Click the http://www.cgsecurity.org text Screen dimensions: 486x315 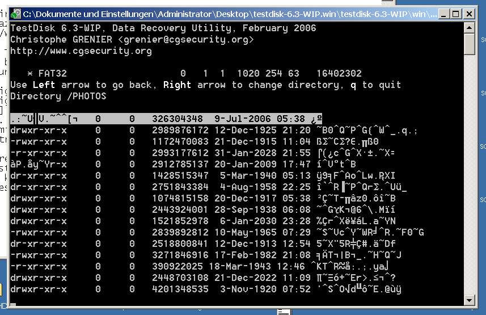pyautogui.click(x=81, y=51)
